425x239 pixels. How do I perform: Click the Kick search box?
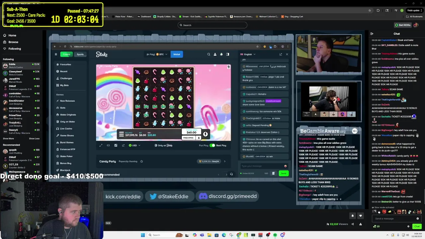click(212, 25)
